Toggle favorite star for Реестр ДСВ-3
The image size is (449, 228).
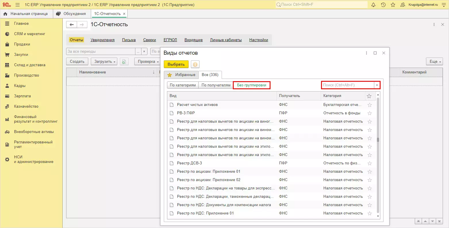tap(370, 163)
